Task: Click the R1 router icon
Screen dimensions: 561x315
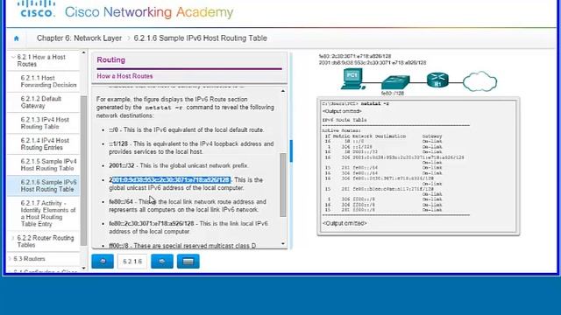Action: (x=437, y=80)
